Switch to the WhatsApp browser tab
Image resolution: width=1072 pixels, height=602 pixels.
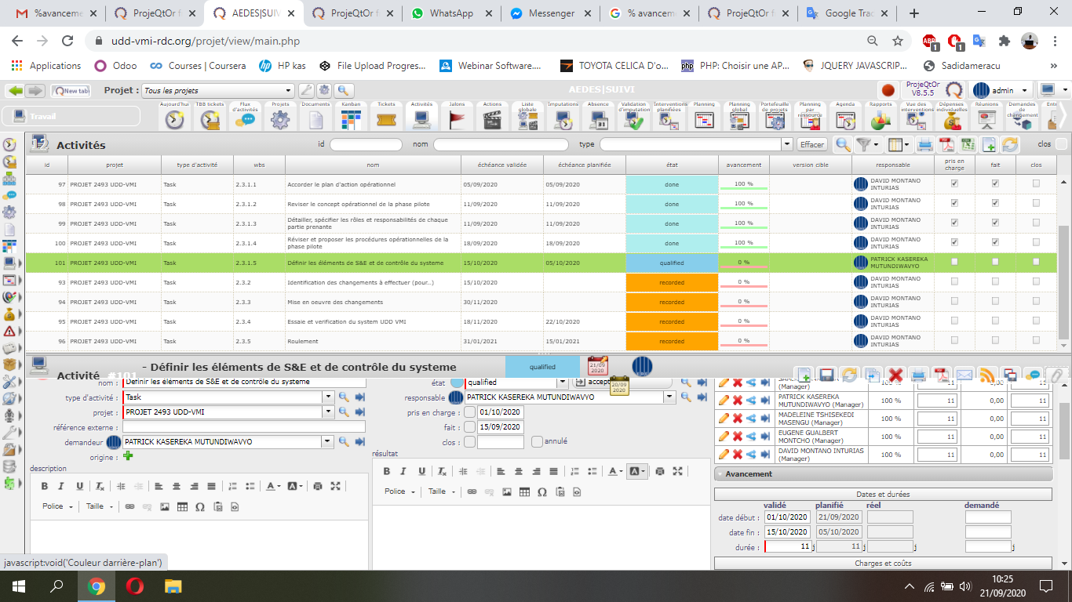coord(450,13)
